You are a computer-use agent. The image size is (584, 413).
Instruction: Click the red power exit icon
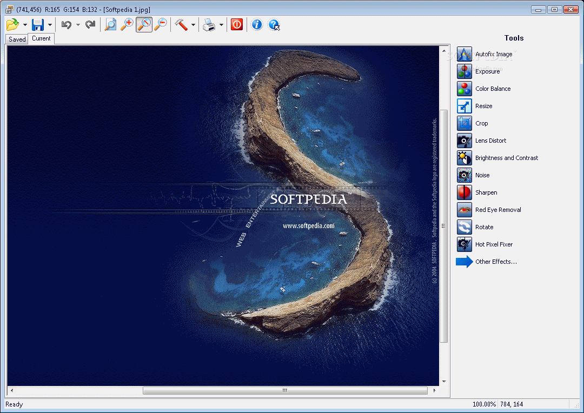[237, 24]
